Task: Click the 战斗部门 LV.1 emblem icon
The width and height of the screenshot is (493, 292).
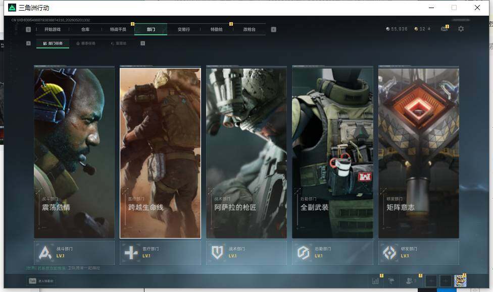Action: tap(45, 253)
